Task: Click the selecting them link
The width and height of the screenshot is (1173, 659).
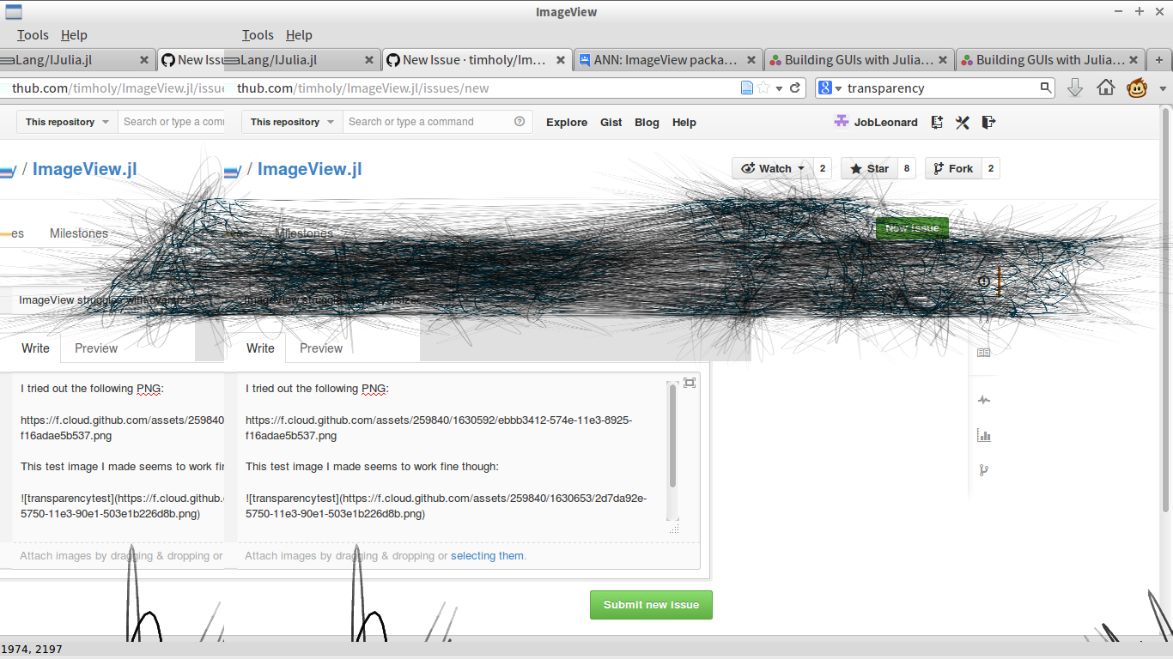Action: pyautogui.click(x=487, y=556)
